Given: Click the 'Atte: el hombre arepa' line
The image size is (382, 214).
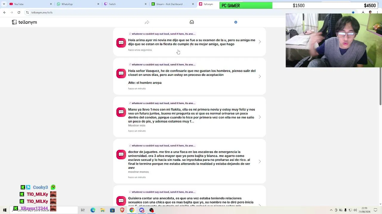Looking at the screenshot, I should [145, 83].
